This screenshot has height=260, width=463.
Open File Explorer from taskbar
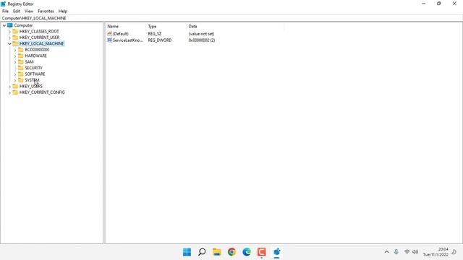tap(217, 252)
